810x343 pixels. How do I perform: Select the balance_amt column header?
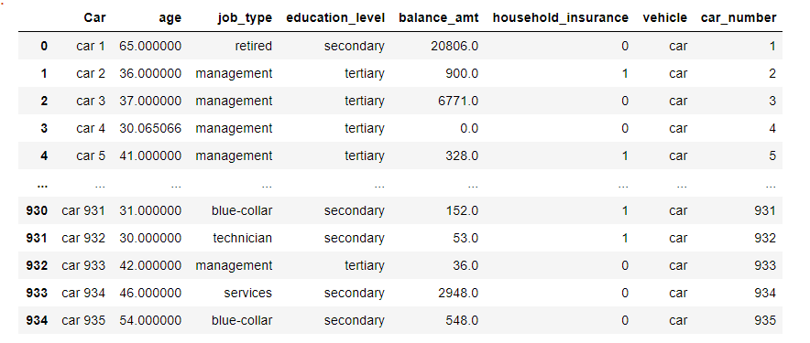coord(439,18)
